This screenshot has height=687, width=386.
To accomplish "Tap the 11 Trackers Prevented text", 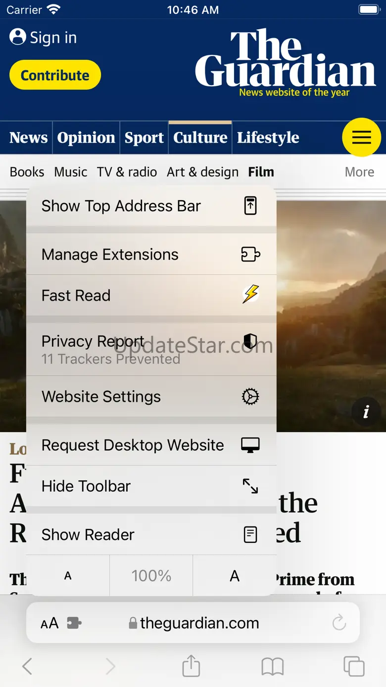I will click(x=111, y=359).
